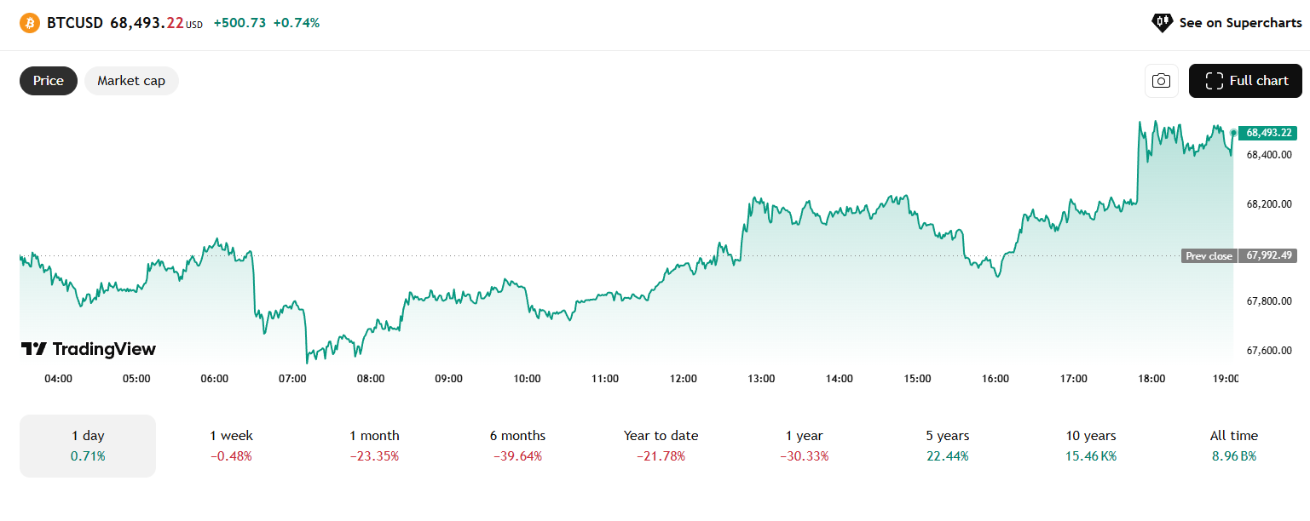Switch to the 6 months range
The width and height of the screenshot is (1310, 521).
pos(517,445)
